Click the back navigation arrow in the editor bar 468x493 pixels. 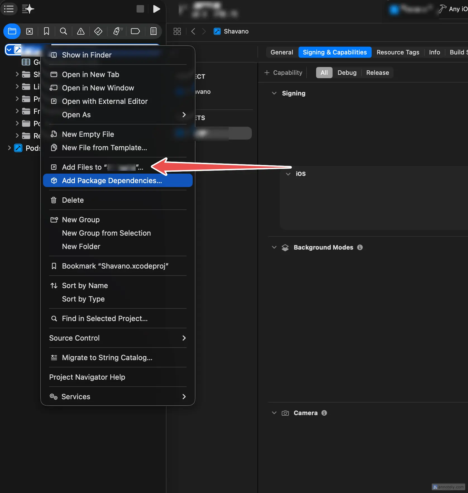tap(193, 32)
